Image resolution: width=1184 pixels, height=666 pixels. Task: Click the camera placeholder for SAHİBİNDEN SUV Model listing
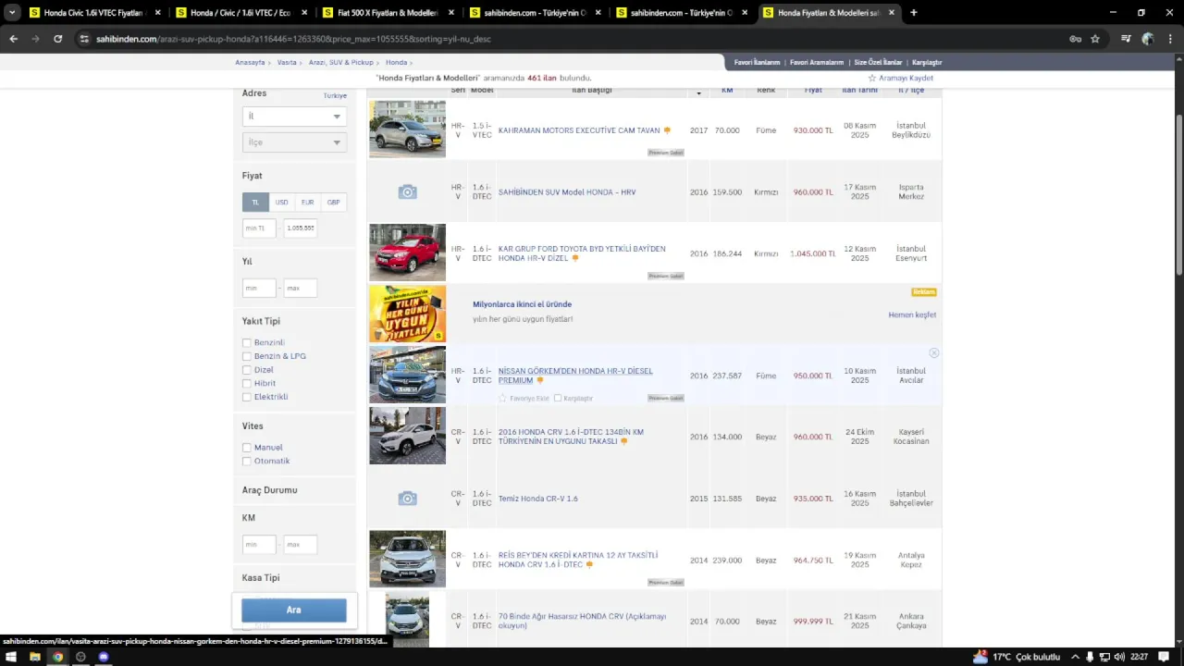click(407, 191)
